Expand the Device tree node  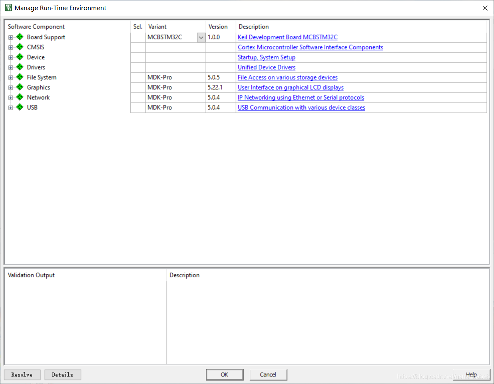tap(11, 57)
